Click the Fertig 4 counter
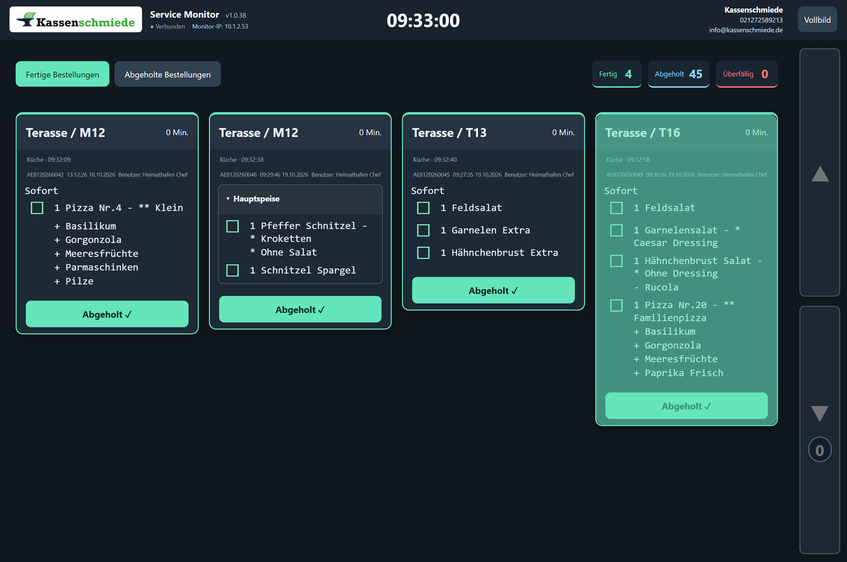The image size is (847, 562). [616, 74]
